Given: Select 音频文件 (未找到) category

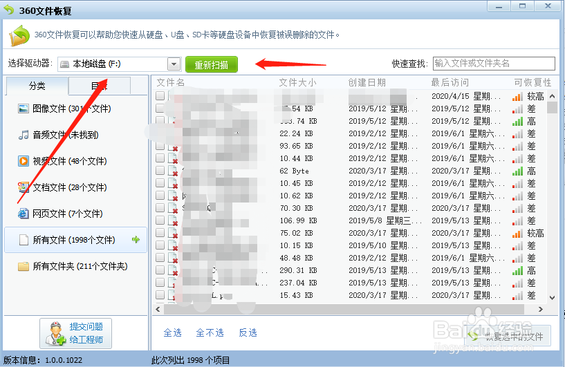Looking at the screenshot, I should [x=58, y=135].
